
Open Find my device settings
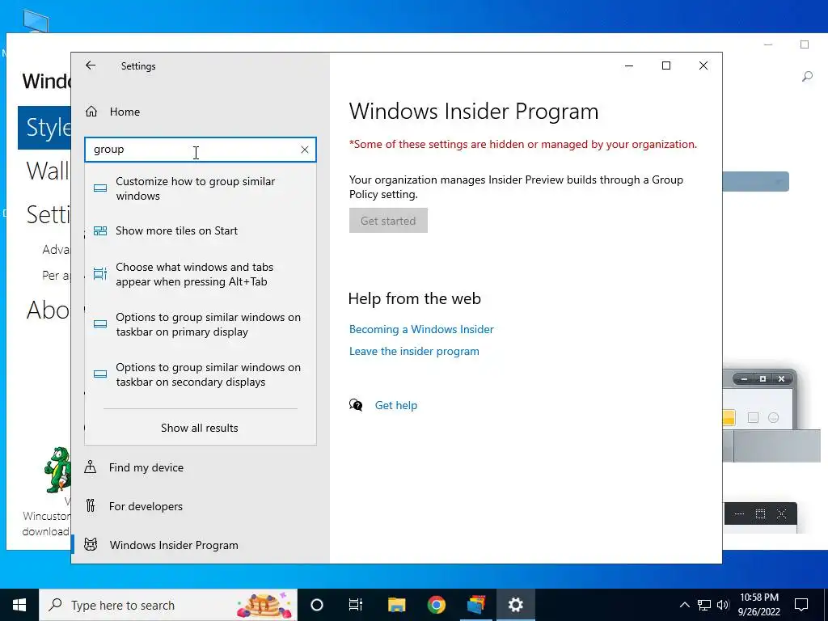point(146,467)
